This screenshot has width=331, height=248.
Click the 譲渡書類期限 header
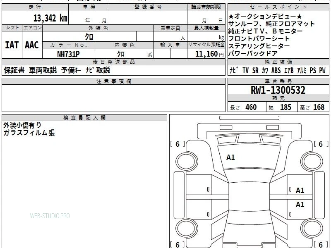point(206,7)
